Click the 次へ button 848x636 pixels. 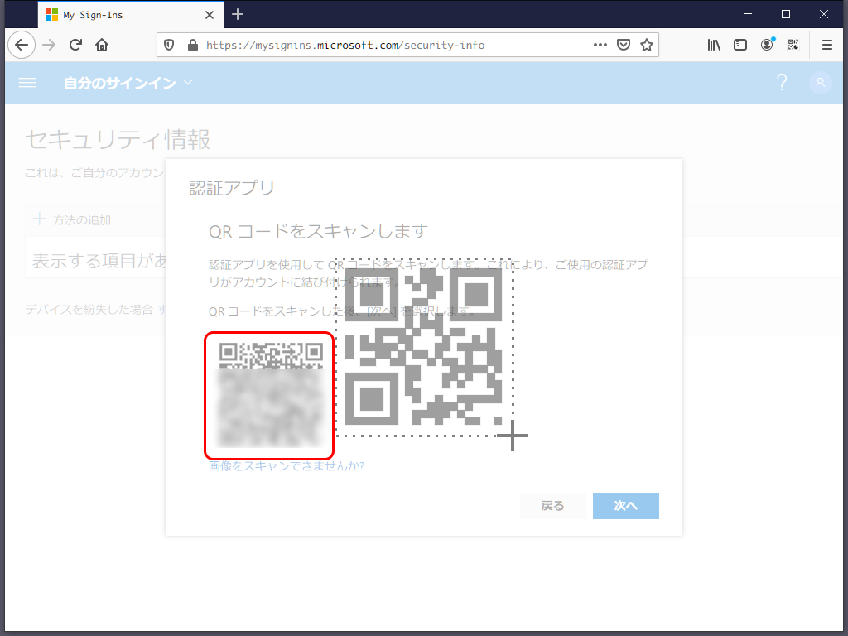(625, 505)
